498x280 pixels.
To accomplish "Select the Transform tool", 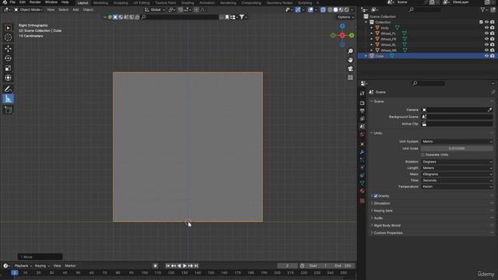I will pyautogui.click(x=9, y=78).
